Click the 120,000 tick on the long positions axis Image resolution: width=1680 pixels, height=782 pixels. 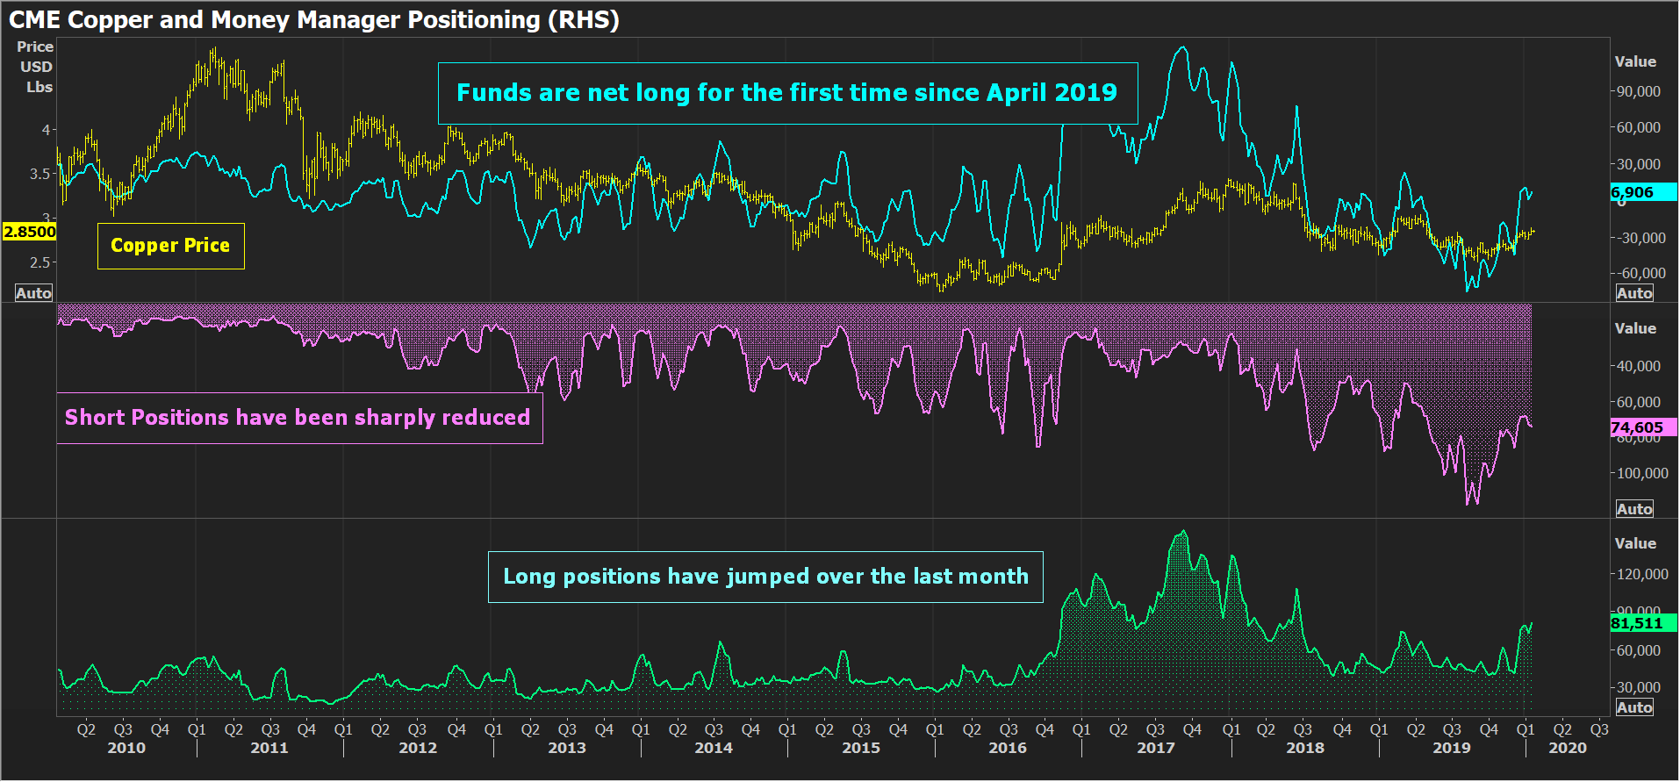pyautogui.click(x=1641, y=574)
